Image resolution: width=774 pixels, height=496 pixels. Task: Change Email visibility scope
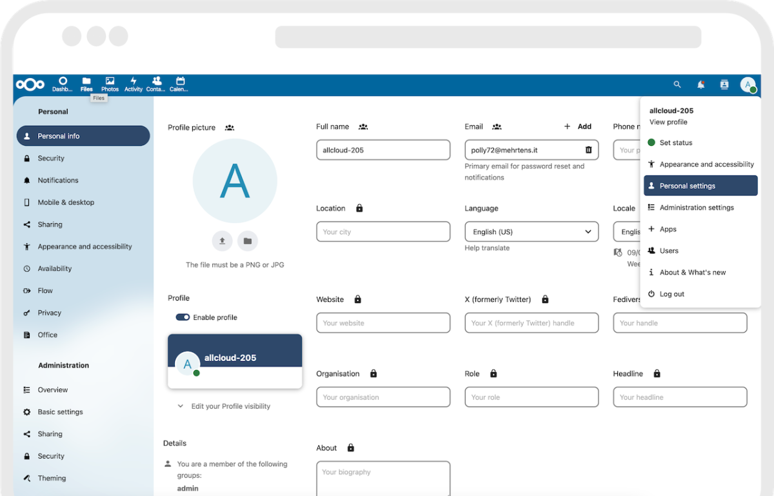tap(497, 127)
